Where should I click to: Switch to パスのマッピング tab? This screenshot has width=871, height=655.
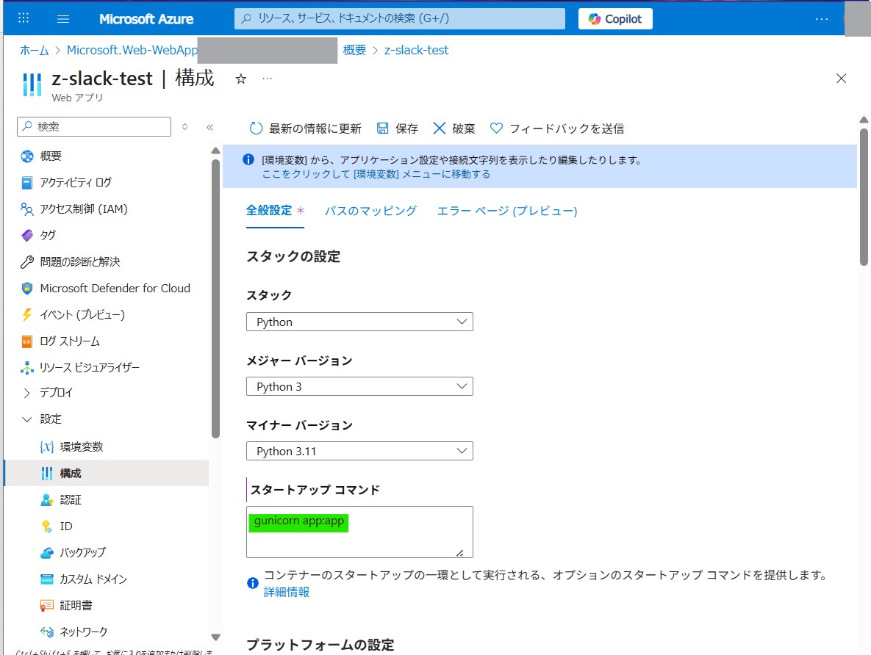click(x=370, y=211)
